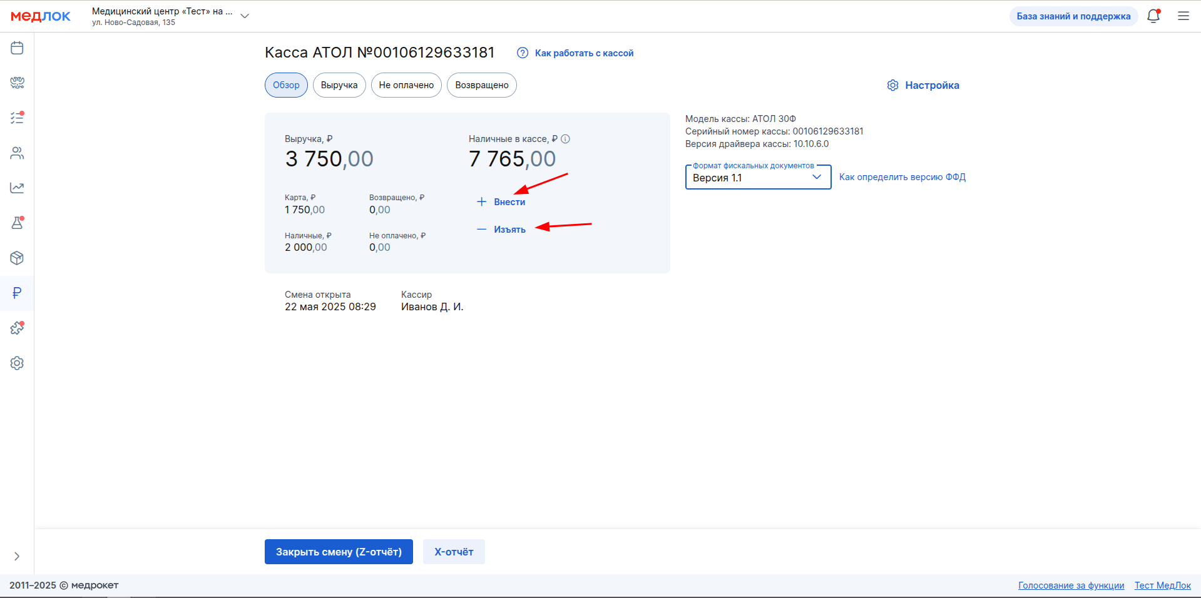This screenshot has width=1201, height=598.
Task: Click the Настройка gear icon
Action: click(x=893, y=85)
